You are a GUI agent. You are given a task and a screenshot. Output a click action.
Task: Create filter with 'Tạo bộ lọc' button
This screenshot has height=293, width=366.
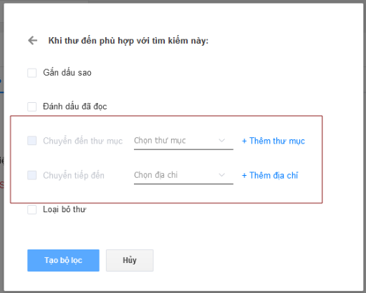tap(63, 260)
